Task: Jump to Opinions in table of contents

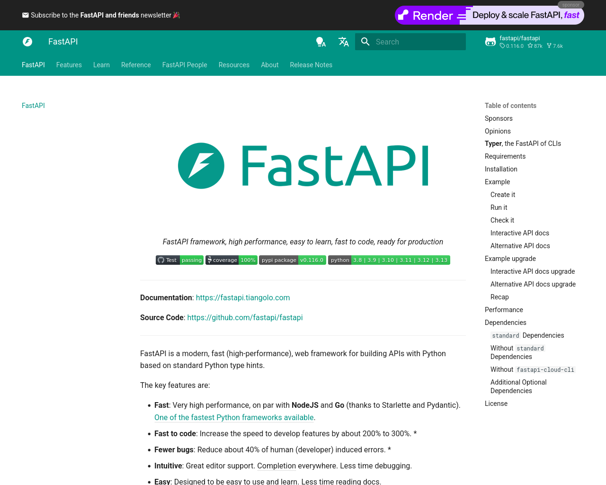Action: (x=498, y=131)
